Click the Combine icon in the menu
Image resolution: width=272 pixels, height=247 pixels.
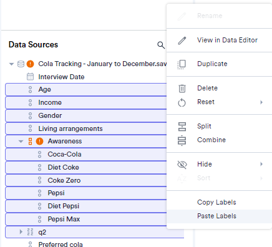point(182,140)
